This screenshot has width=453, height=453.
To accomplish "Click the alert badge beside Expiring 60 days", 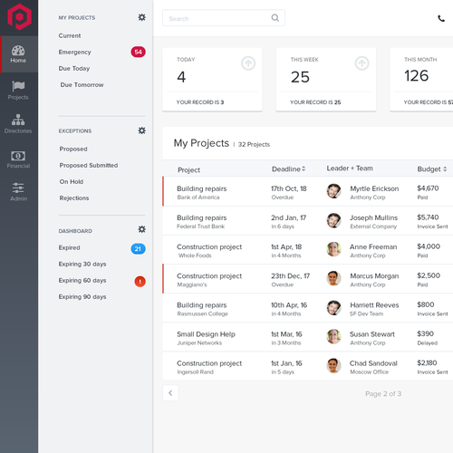I will pos(140,282).
